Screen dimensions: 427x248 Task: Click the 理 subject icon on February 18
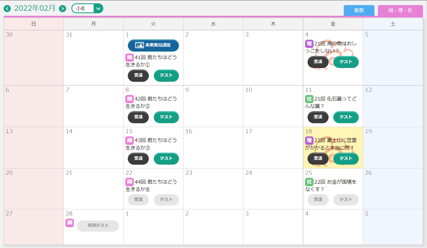309,140
